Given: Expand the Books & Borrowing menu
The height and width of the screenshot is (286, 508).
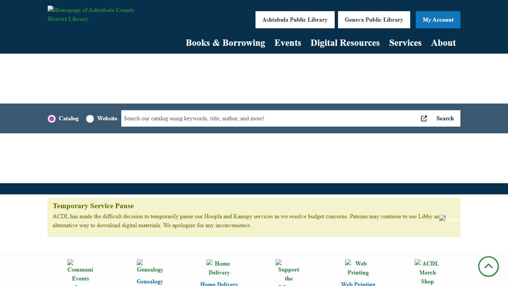Looking at the screenshot, I should coord(225,43).
